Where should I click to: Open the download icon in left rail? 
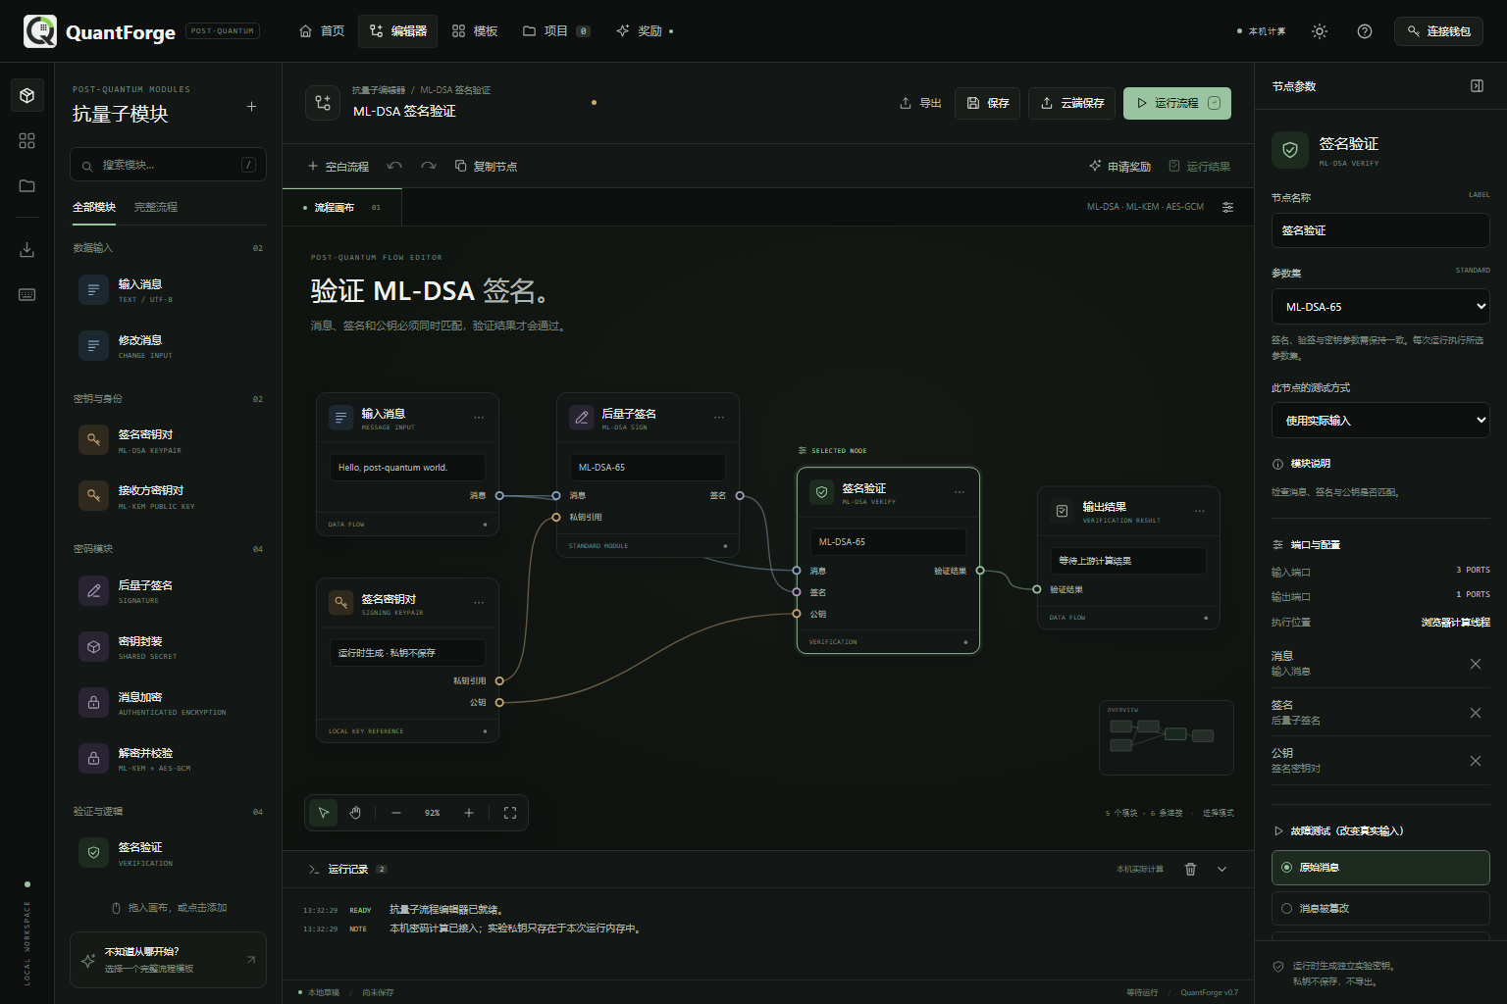(27, 250)
